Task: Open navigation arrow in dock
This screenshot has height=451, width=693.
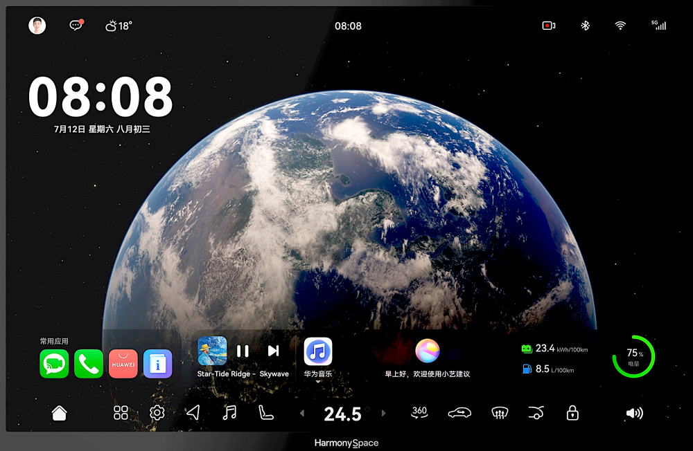Action: coord(193,413)
